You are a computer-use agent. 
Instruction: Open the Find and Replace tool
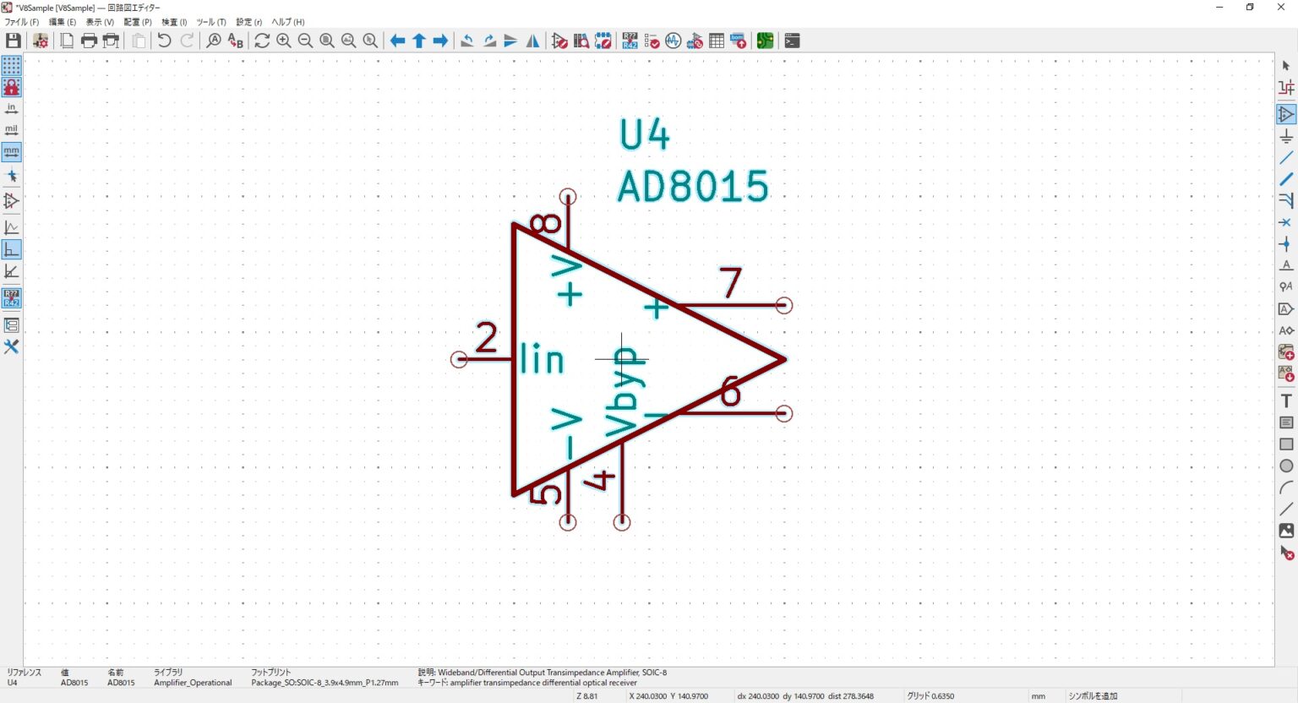[236, 41]
